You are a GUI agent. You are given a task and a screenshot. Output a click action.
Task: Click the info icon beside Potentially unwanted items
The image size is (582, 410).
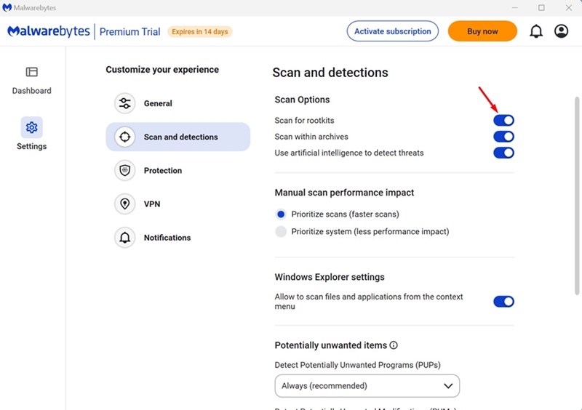(394, 345)
